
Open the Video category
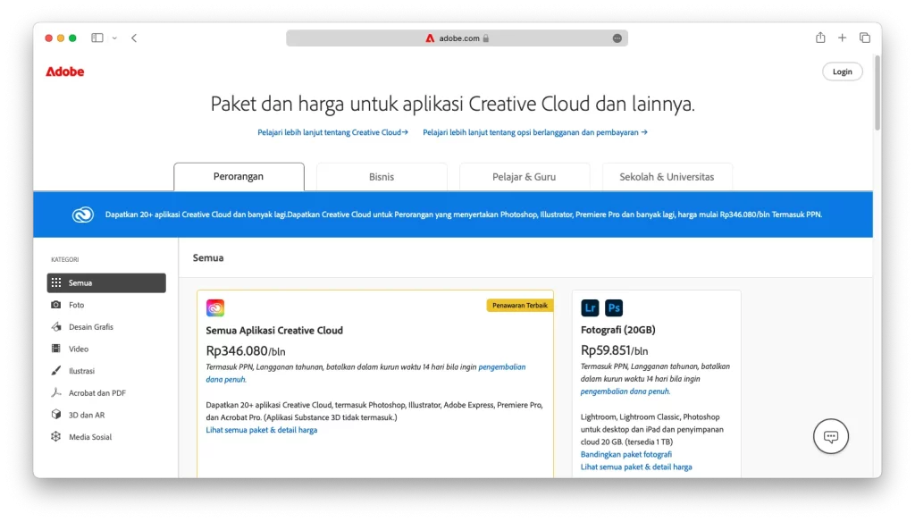(x=79, y=349)
